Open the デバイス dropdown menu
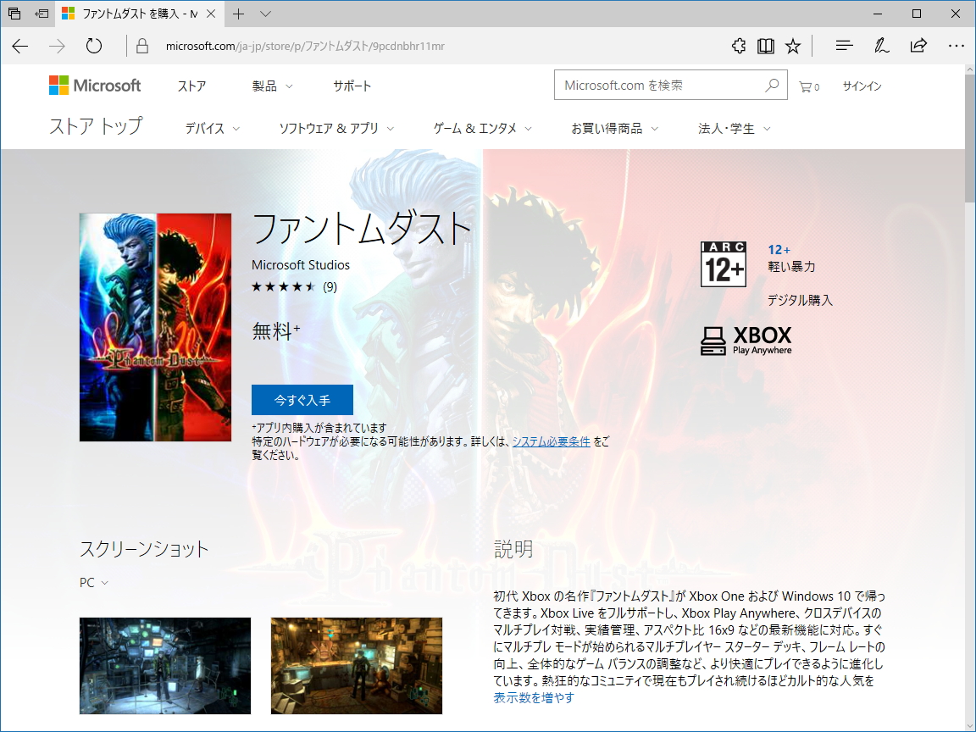Viewport: 976px width, 732px height. click(210, 128)
